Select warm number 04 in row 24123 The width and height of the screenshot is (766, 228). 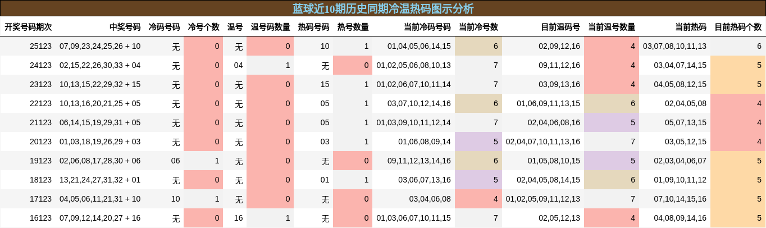239,65
